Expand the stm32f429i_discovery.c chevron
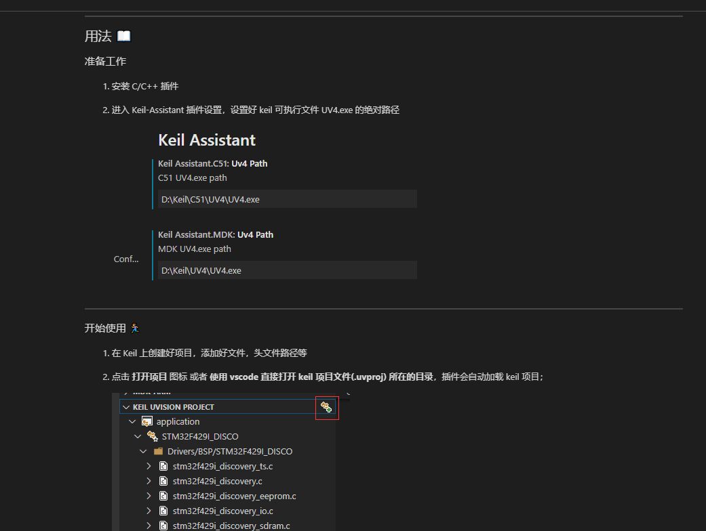706x531 pixels. pos(149,481)
